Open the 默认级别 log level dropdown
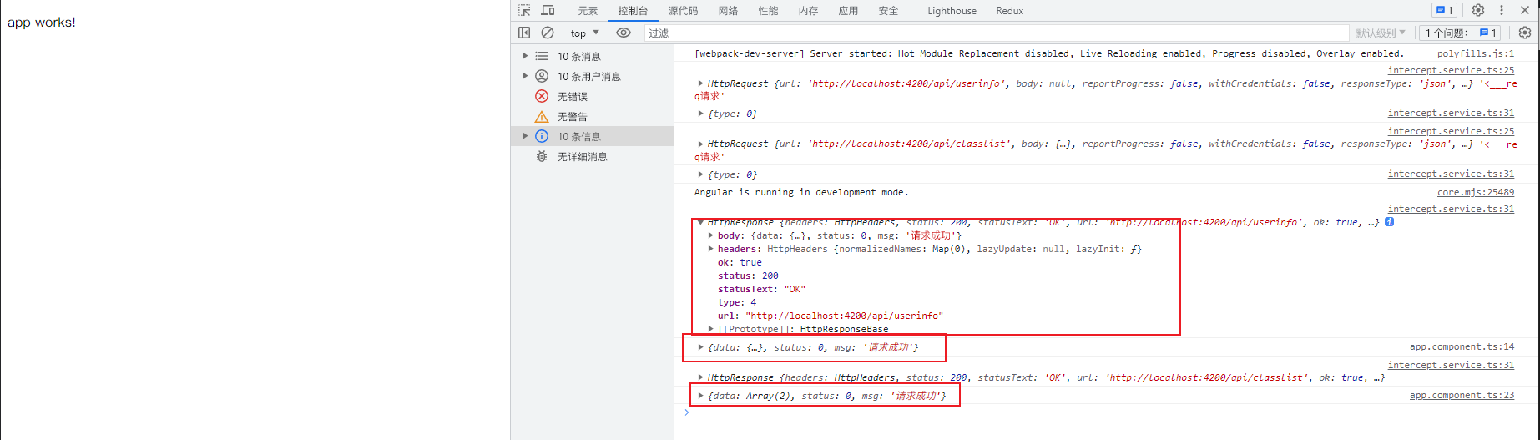The width and height of the screenshot is (1540, 440). pos(1381,33)
